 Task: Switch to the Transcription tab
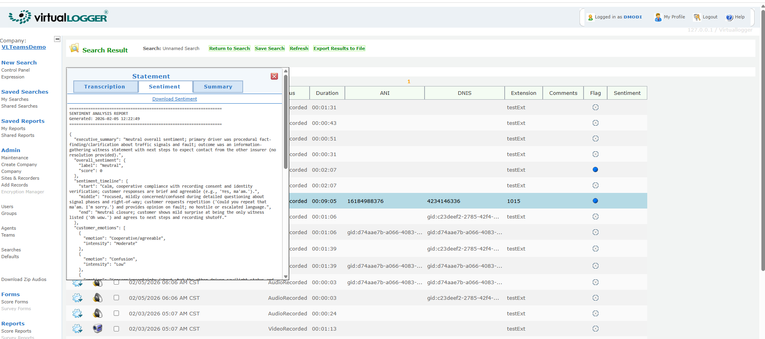(105, 87)
